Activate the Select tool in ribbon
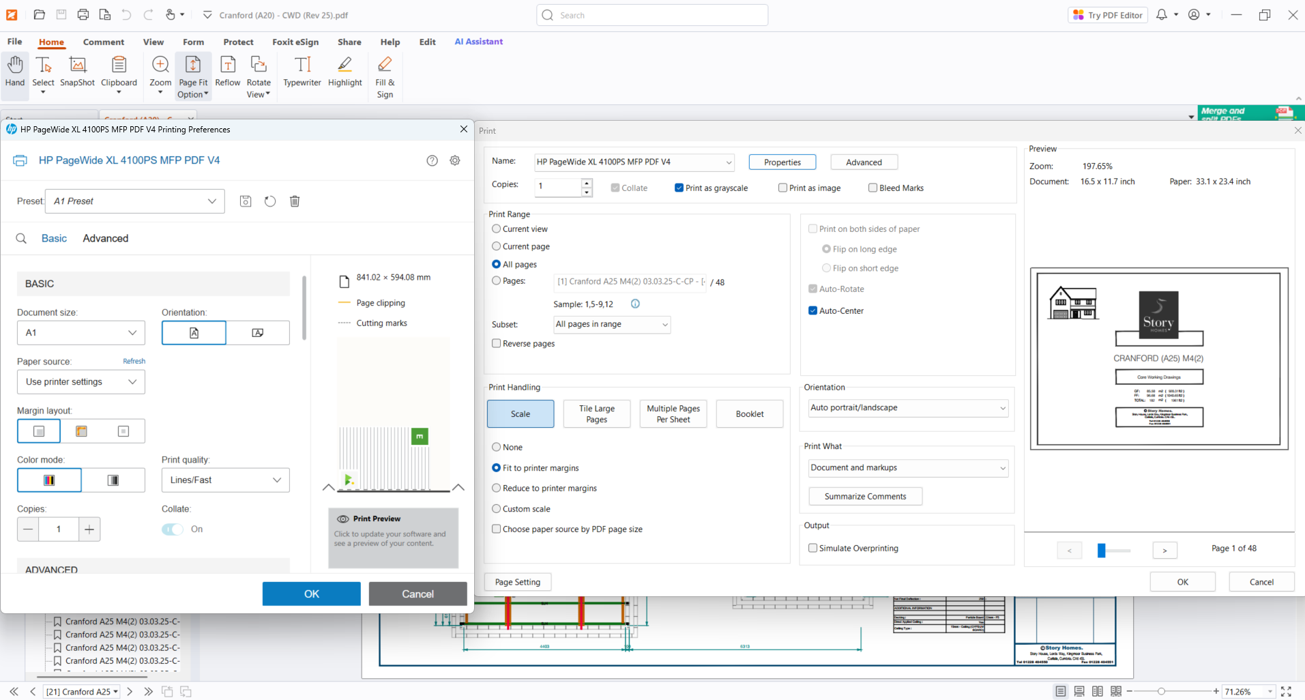Viewport: 1305px width, 700px height. coord(43,75)
